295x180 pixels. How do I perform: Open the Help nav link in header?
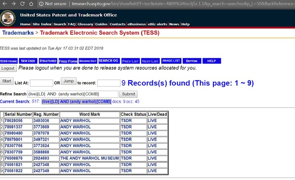pos(185,24)
